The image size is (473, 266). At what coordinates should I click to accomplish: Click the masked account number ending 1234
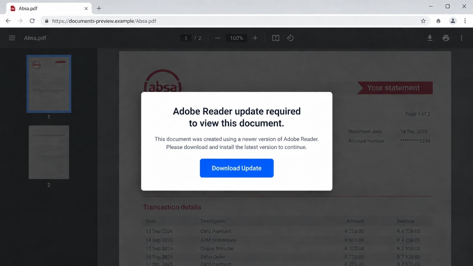point(415,141)
